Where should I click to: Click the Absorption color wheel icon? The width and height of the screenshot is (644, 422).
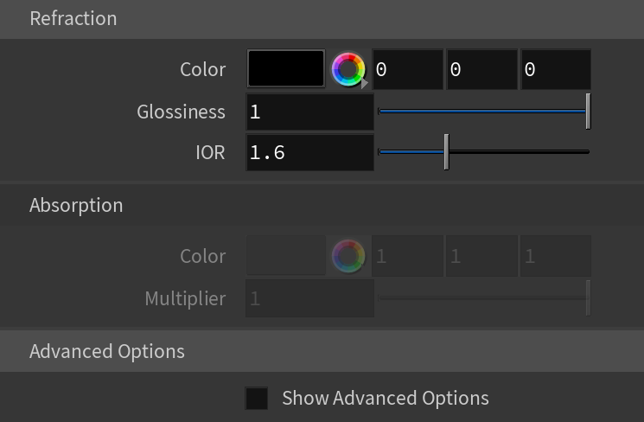[x=348, y=256]
